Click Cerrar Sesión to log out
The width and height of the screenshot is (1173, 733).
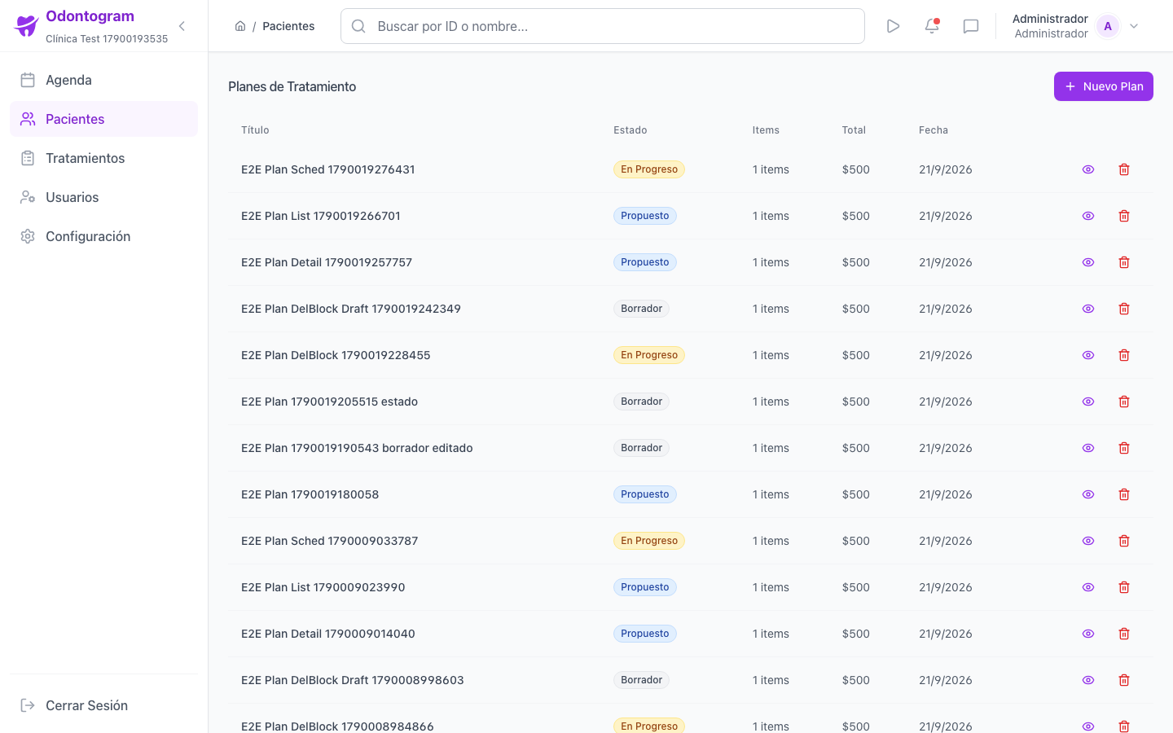coord(103,705)
